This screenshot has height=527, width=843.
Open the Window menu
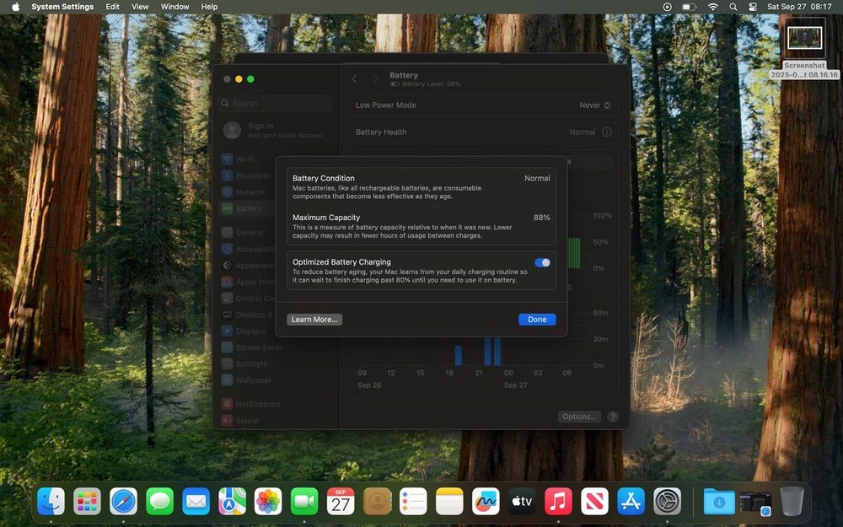pos(175,7)
